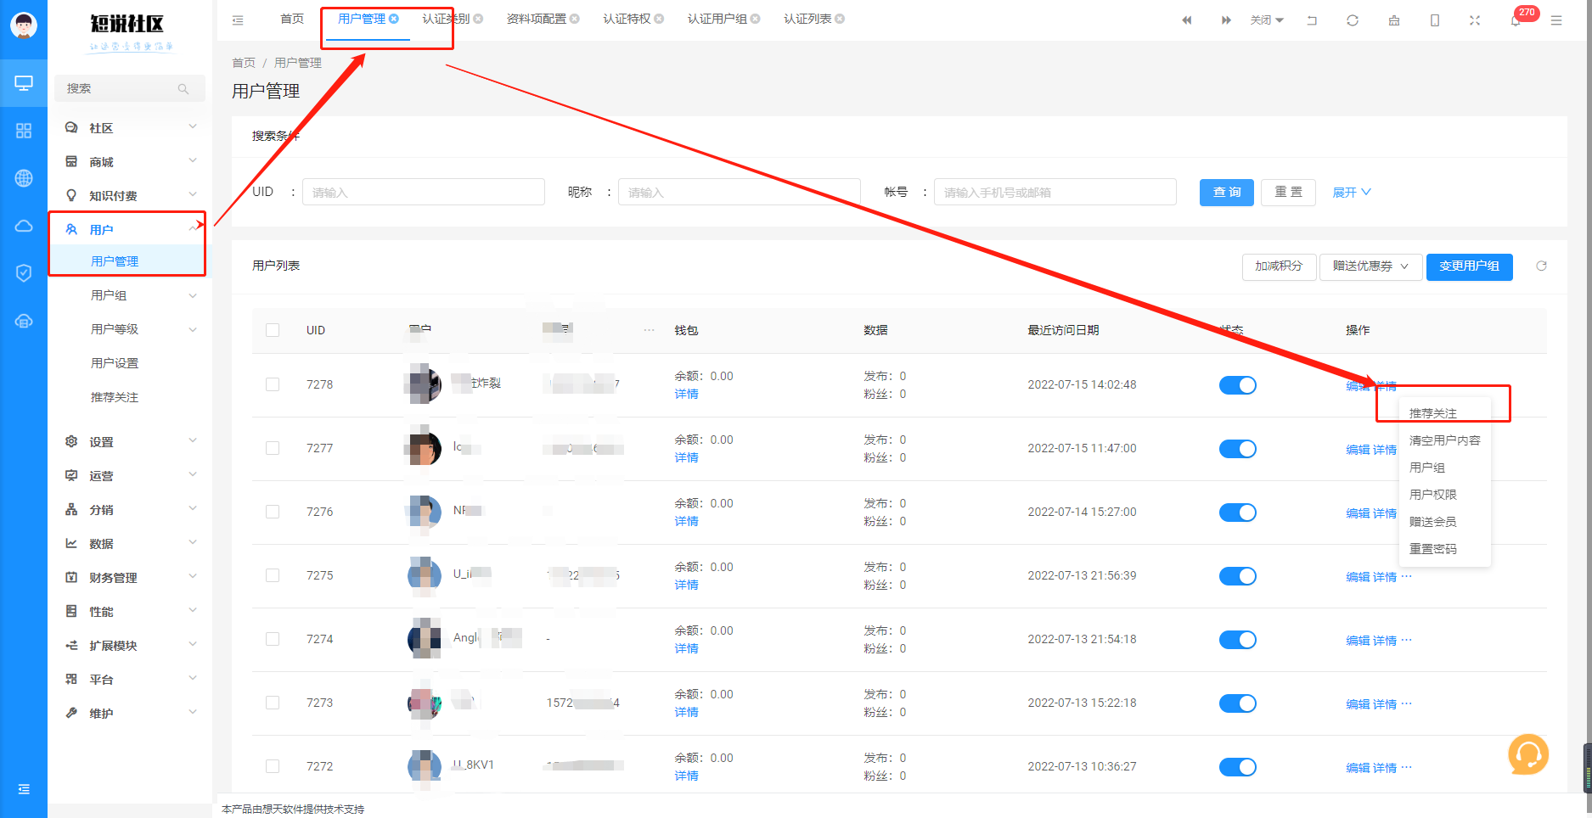Click the list icon at bottom of left rail
This screenshot has height=818, width=1592.
[24, 789]
